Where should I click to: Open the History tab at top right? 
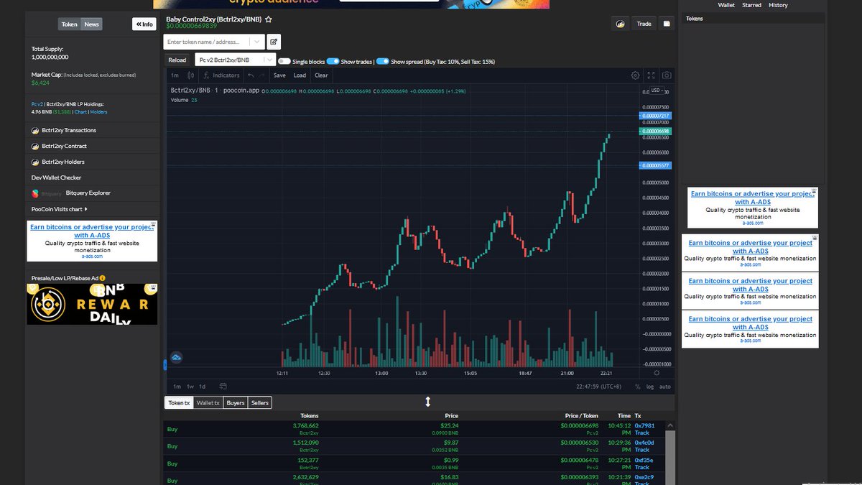778,5
